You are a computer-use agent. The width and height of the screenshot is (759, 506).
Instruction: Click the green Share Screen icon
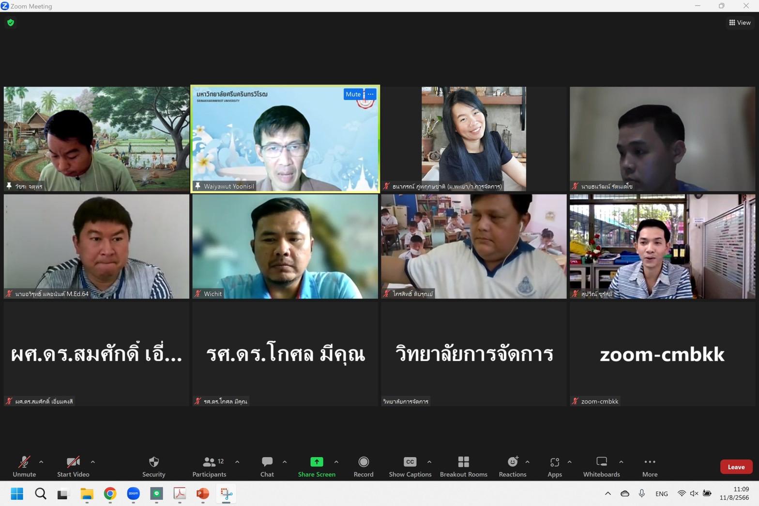pyautogui.click(x=316, y=462)
